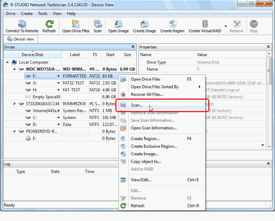Click the Stop toolbar icon
The width and height of the screenshot is (275, 221).
click(x=253, y=26)
